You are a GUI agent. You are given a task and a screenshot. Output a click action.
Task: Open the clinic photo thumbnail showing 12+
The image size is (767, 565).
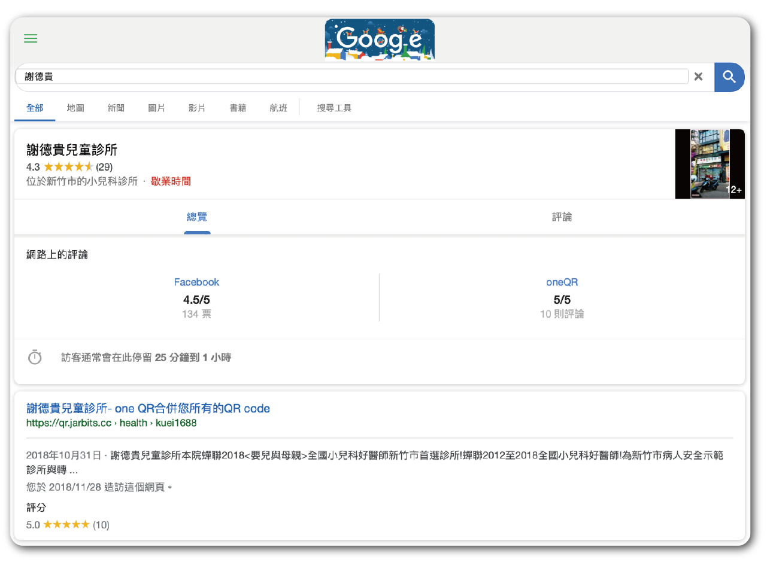710,163
